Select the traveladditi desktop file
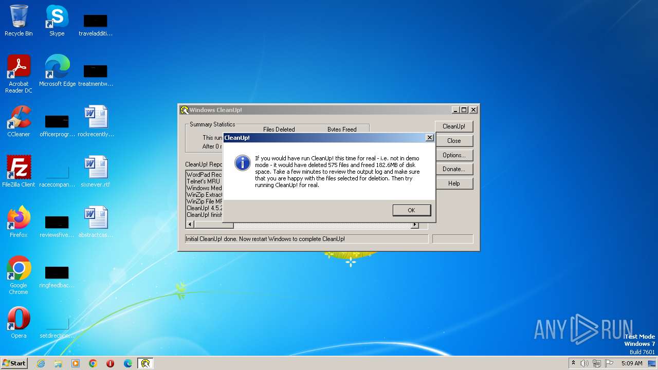This screenshot has height=370, width=658. coord(96,25)
